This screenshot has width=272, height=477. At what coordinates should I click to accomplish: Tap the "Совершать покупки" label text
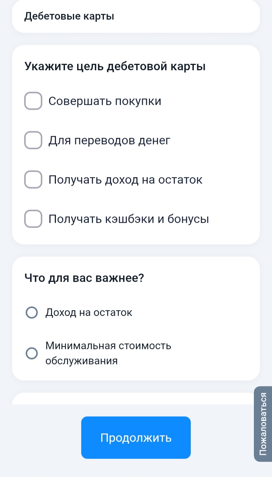coord(105,101)
